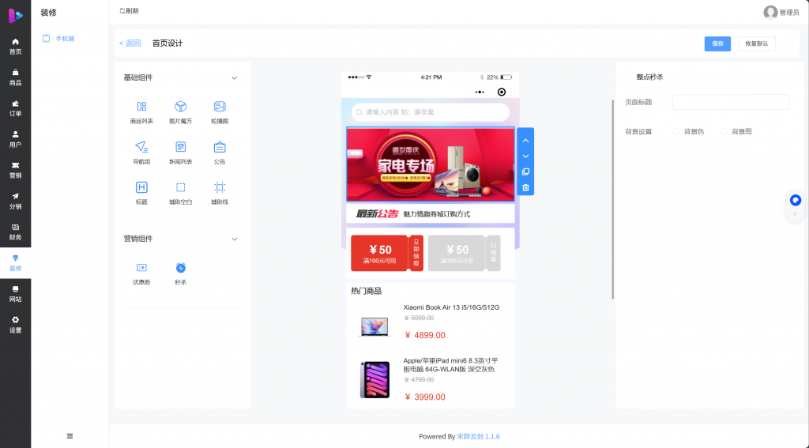Image resolution: width=809 pixels, height=448 pixels.
Task: Click the app logo in the top-left corner
Action: tap(16, 16)
